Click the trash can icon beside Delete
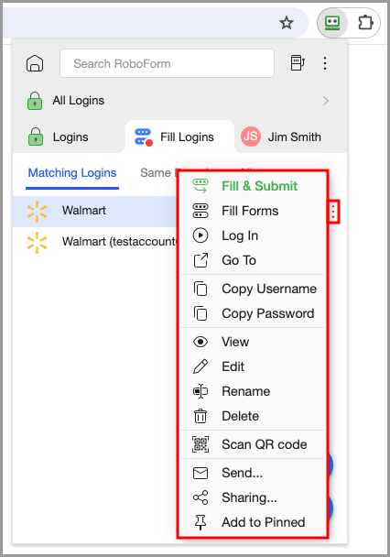This screenshot has width=390, height=557. (x=200, y=416)
